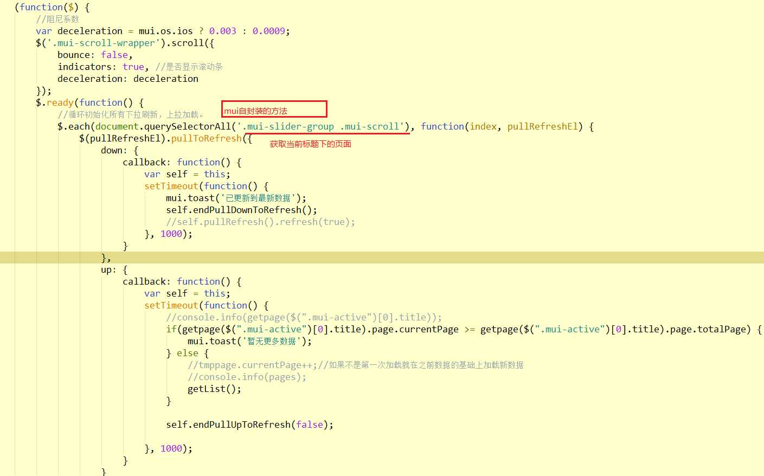Screen dimensions: 764x476
Task: Click "$.ready(function() {" line
Action: (x=90, y=102)
